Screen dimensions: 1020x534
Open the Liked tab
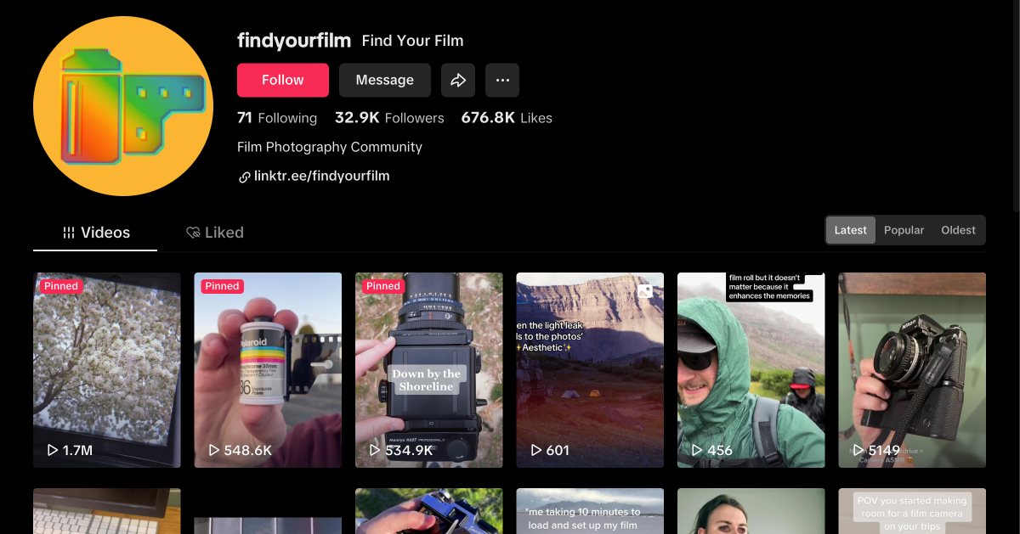pos(215,232)
